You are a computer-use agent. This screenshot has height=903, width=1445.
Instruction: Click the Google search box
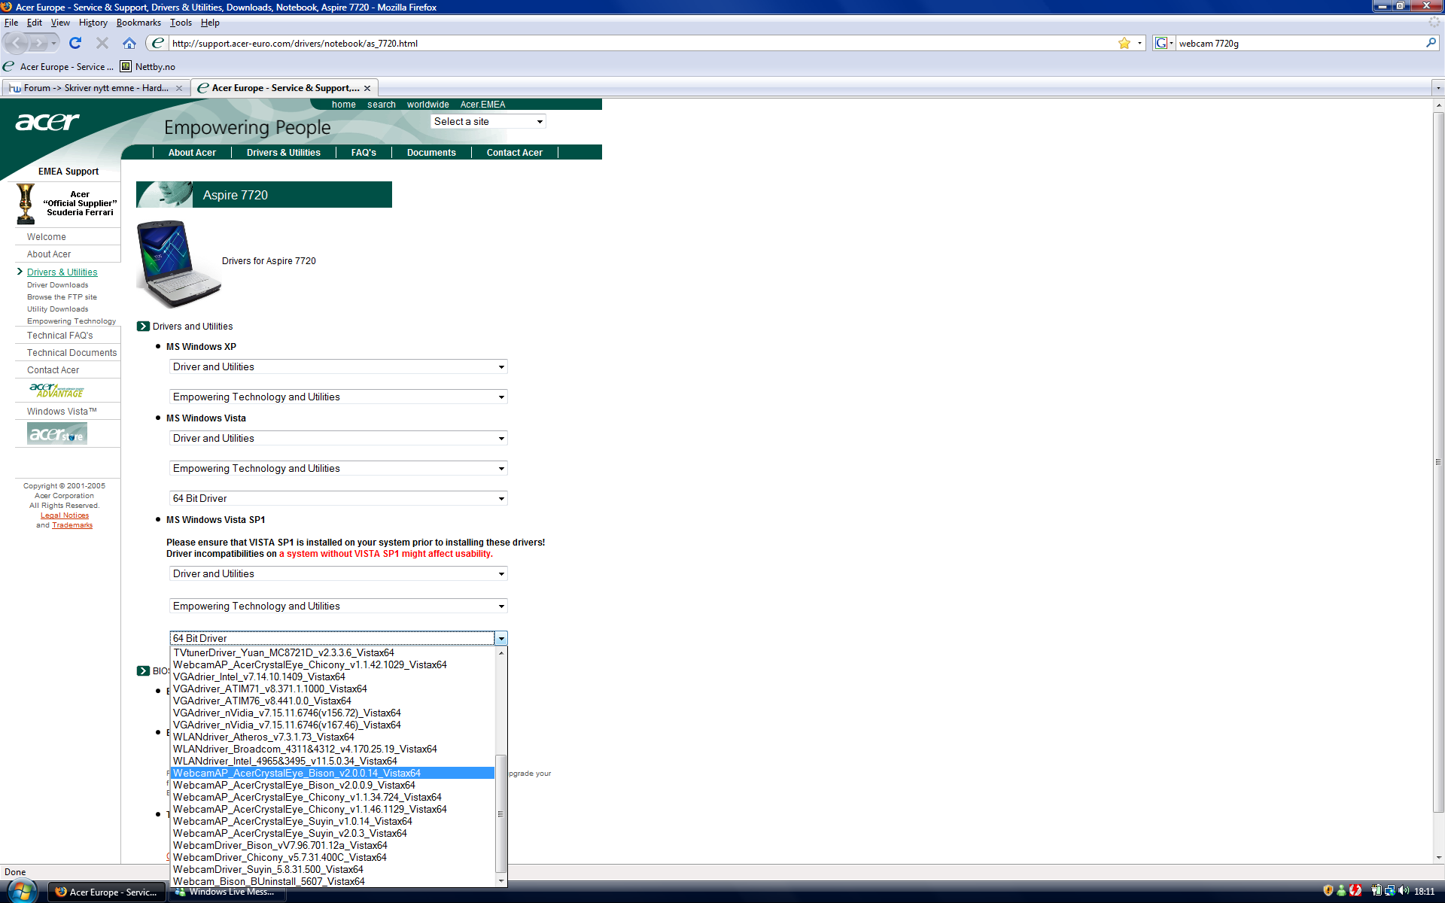(x=1299, y=43)
